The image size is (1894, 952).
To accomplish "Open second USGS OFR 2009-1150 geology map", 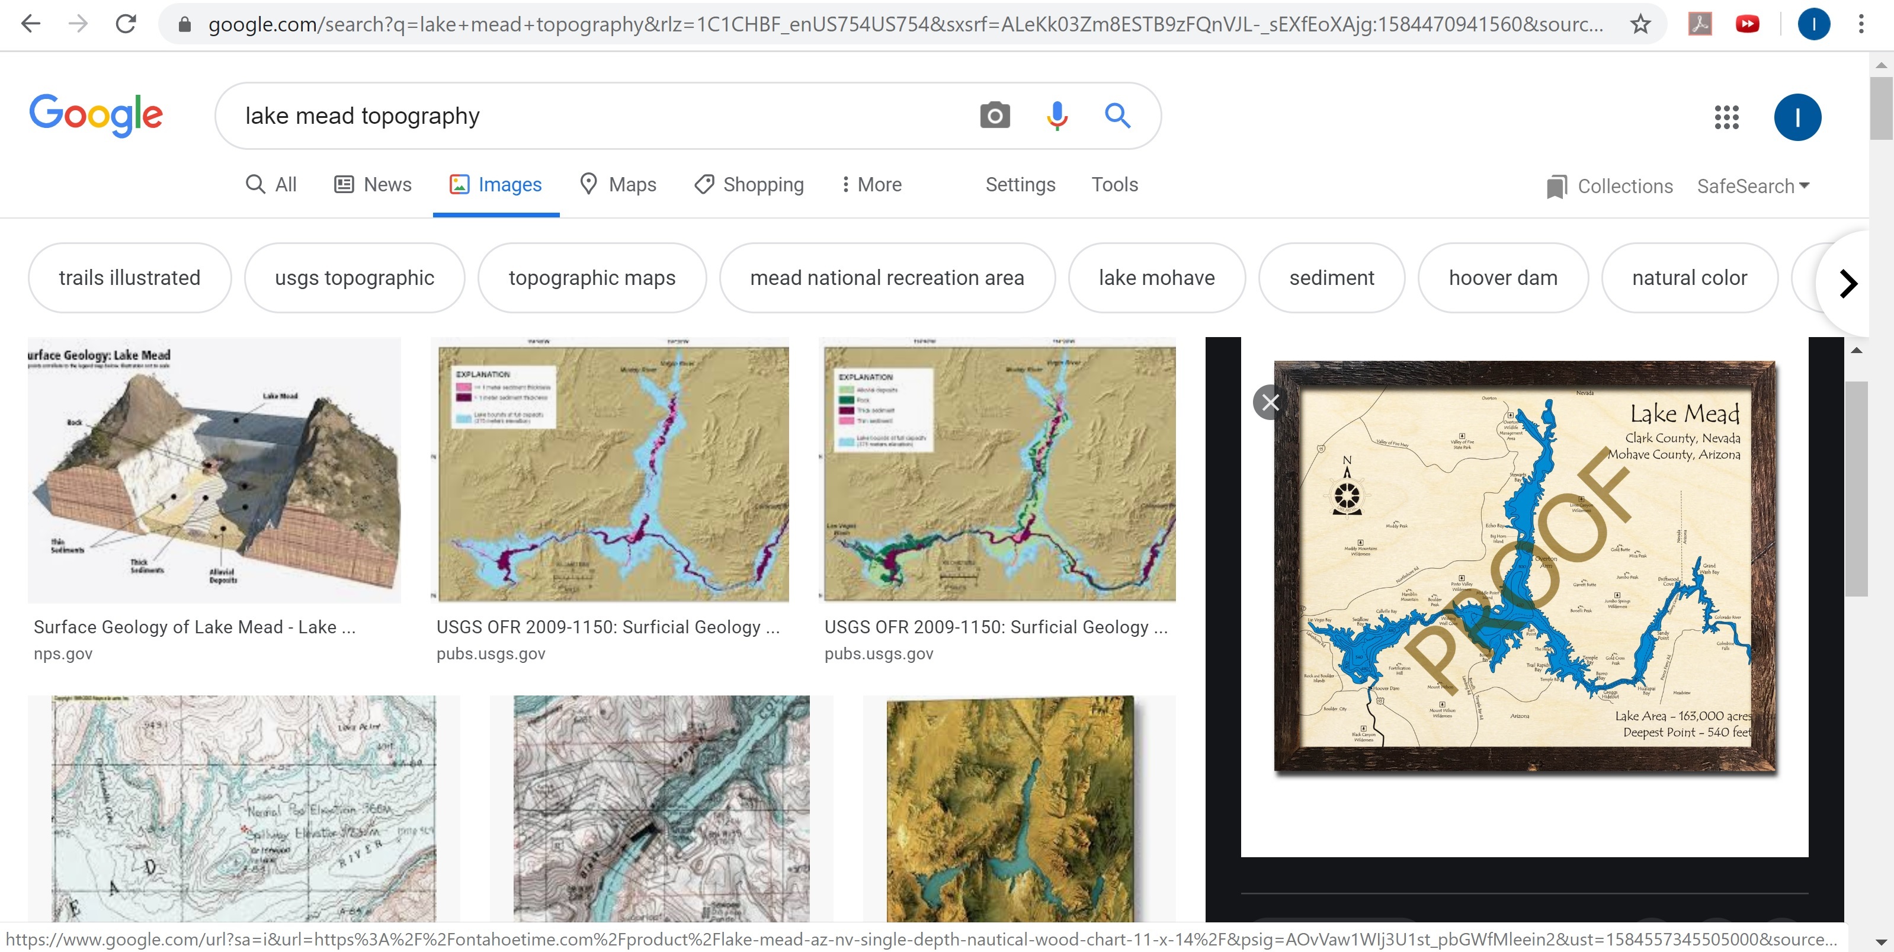I will [x=997, y=470].
